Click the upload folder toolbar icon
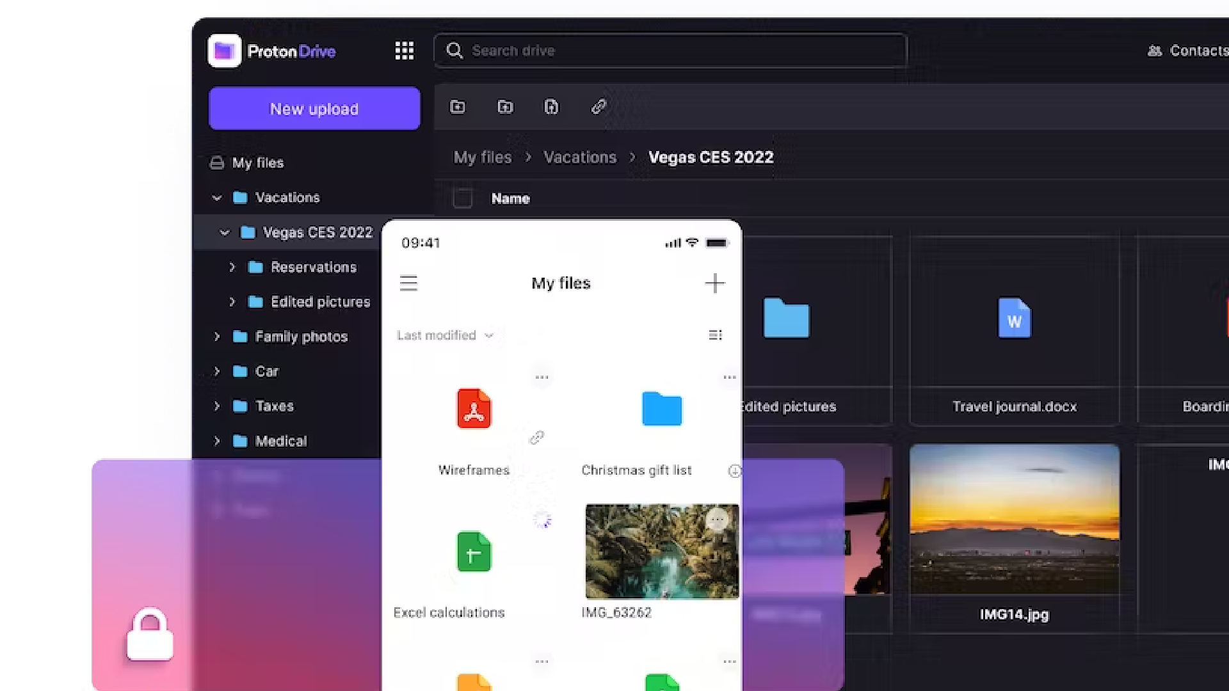1229x691 pixels. pyautogui.click(x=505, y=107)
